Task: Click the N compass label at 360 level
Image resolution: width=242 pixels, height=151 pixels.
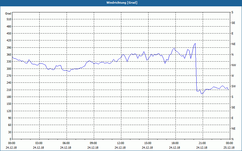Action: [x=233, y=55]
